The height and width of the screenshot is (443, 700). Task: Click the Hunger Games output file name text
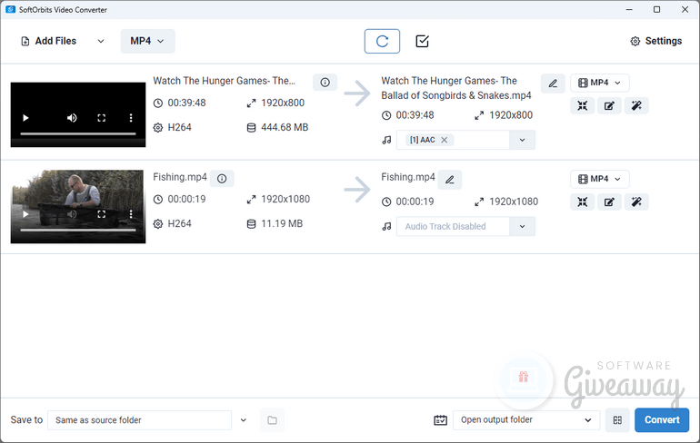(456, 88)
